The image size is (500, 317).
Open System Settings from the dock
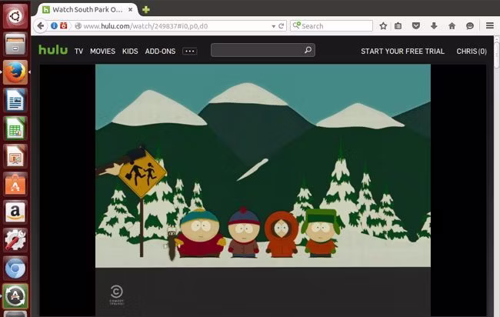click(15, 241)
